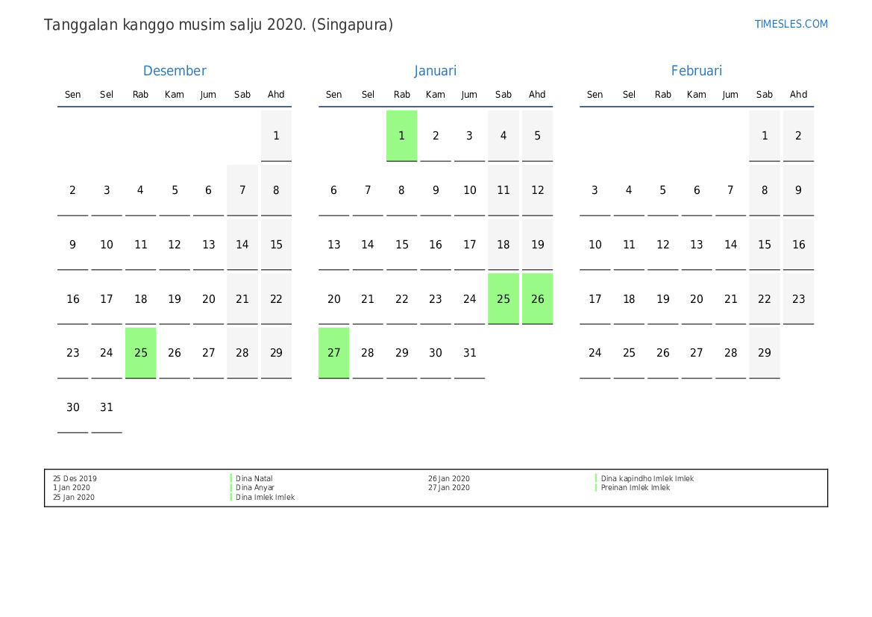Select the Januari month heading
The width and height of the screenshot is (872, 617).
[x=436, y=71]
